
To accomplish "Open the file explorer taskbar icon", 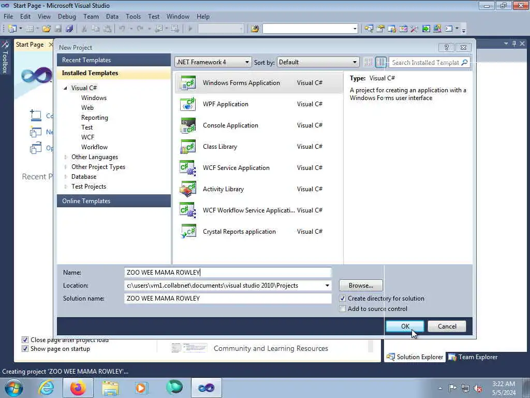I will 110,388.
